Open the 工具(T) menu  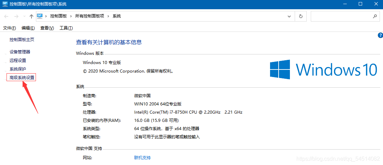click(66, 28)
